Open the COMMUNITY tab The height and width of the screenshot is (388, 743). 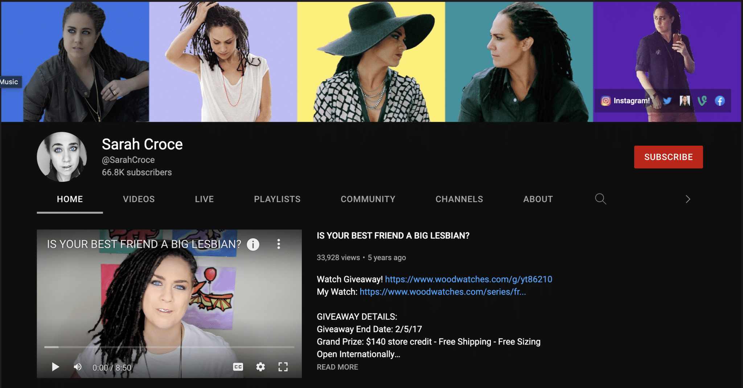click(x=368, y=199)
